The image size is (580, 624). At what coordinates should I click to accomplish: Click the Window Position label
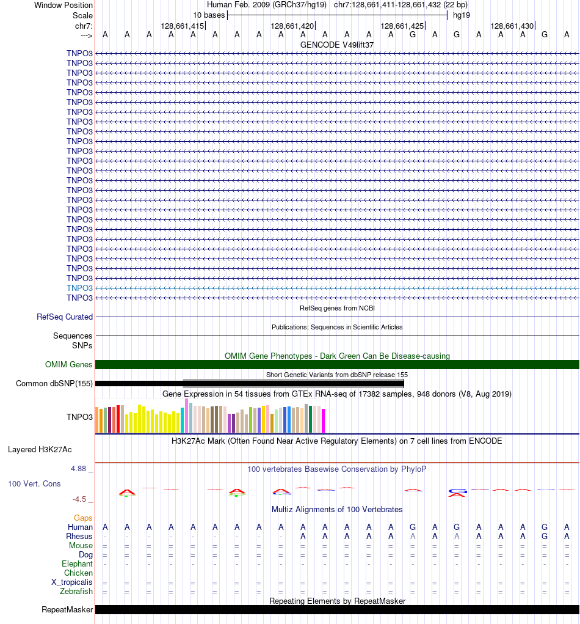[63, 6]
